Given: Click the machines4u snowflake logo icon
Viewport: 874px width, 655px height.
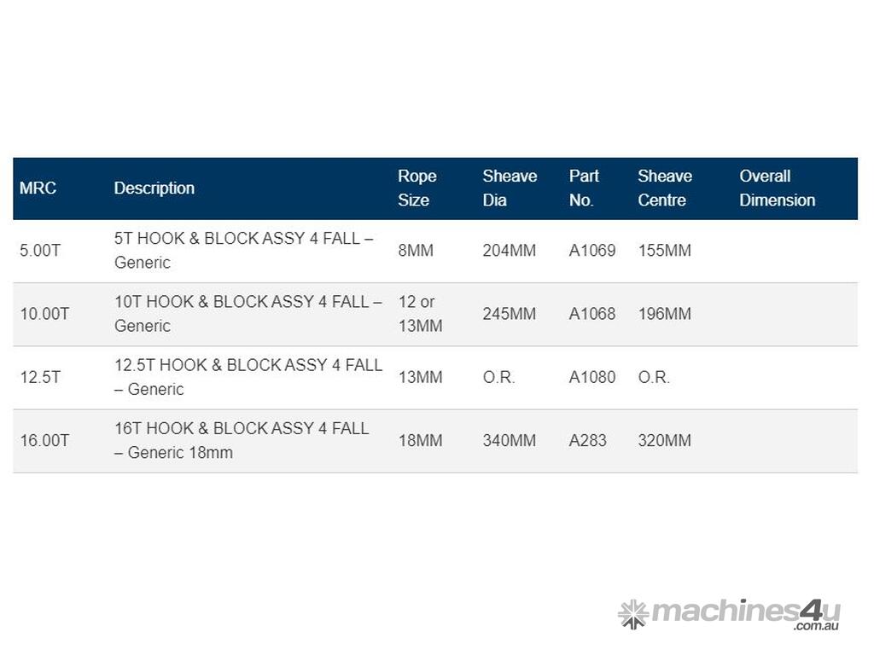Looking at the screenshot, I should [x=633, y=613].
